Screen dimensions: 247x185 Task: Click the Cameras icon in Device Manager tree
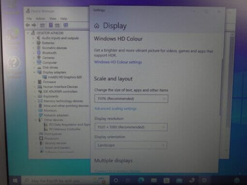[39, 57]
